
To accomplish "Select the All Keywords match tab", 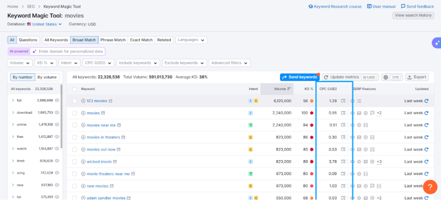I will tap(56, 40).
